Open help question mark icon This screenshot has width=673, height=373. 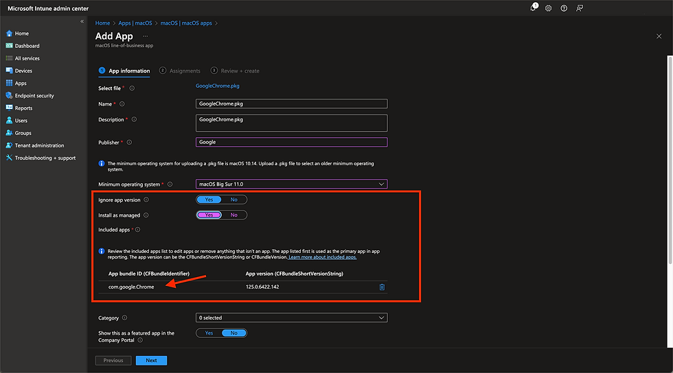coord(564,8)
